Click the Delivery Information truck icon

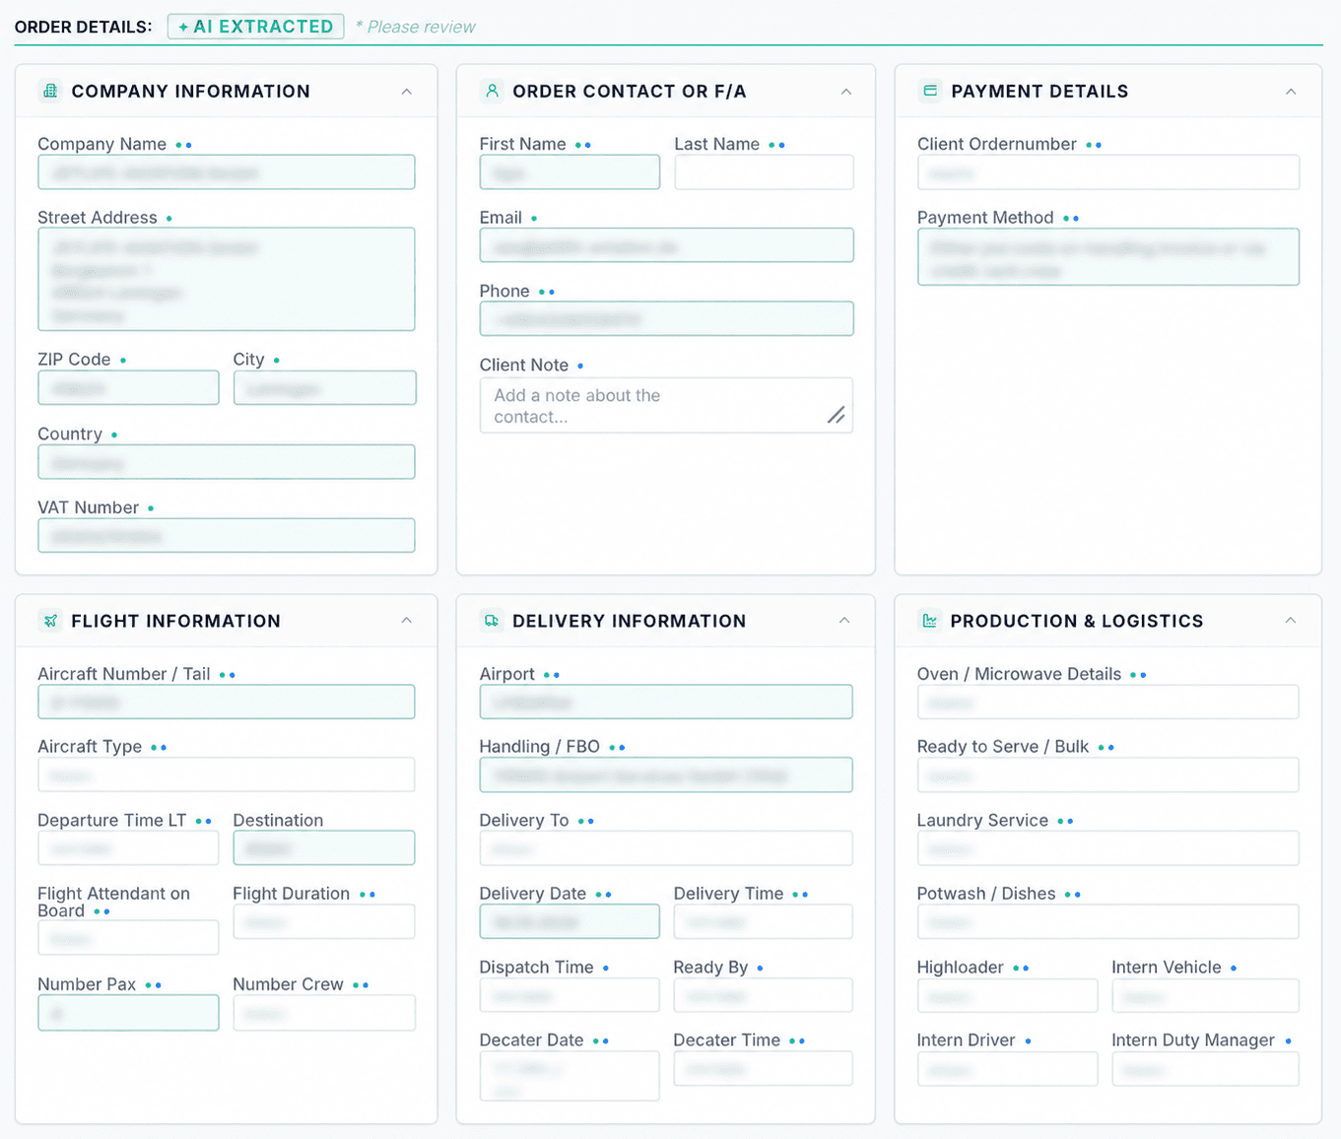492,621
